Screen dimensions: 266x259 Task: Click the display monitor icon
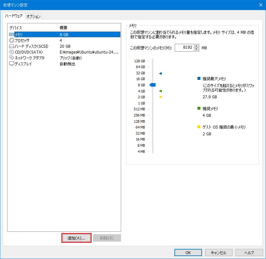click(12, 64)
